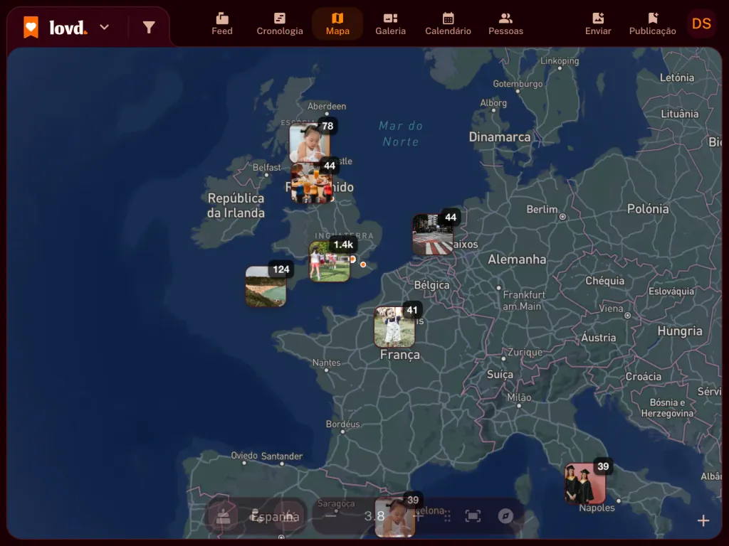
Task: Open the filter funnel
Action: click(x=149, y=28)
